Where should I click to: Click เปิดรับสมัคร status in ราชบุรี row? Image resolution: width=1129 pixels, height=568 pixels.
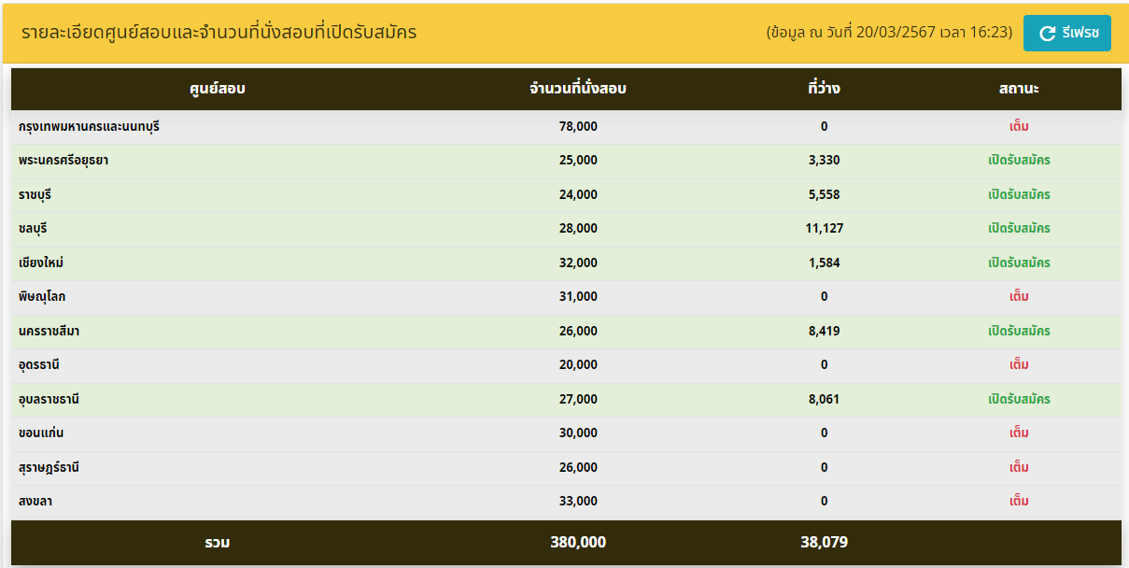1019,194
